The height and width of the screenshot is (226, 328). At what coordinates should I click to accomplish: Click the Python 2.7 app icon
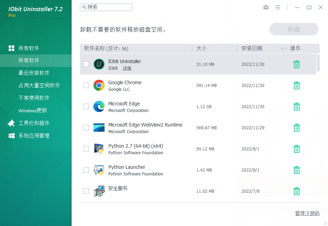(99, 149)
